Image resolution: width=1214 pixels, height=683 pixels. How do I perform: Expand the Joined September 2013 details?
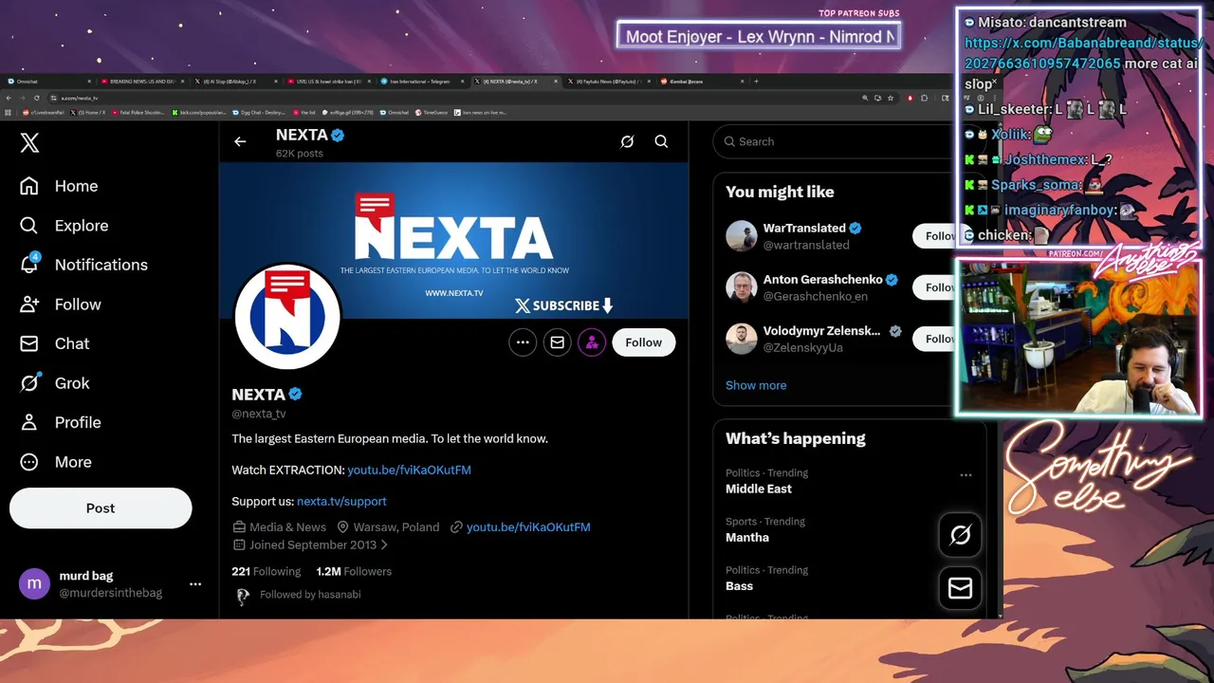coord(311,545)
